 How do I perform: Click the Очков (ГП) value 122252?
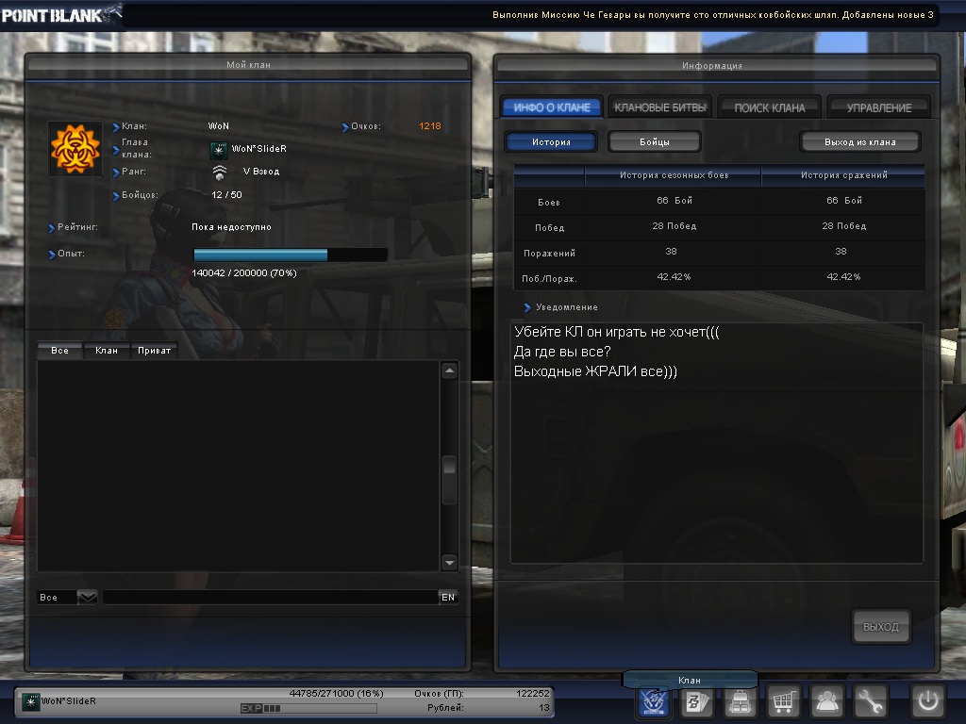pos(532,693)
